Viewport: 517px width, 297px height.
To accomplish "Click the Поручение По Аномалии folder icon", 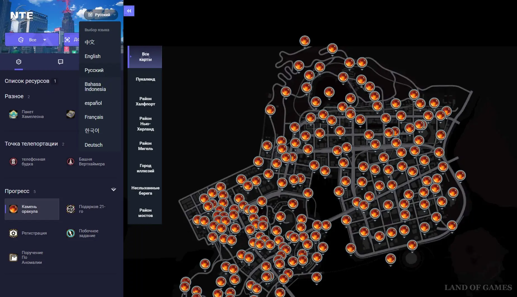I will (x=13, y=257).
